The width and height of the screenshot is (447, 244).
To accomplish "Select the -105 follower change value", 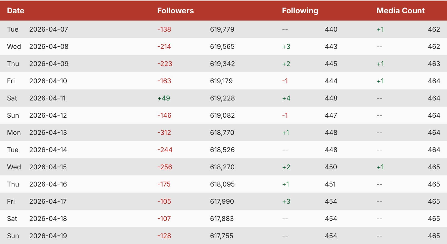I will pos(164,201).
